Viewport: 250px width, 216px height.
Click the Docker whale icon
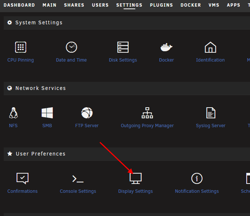tap(166, 47)
